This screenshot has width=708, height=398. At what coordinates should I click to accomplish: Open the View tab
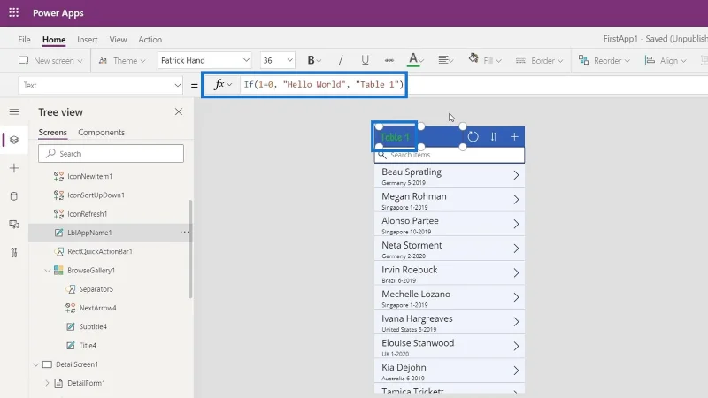(118, 39)
